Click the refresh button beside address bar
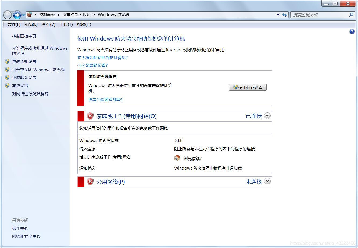358x248 pixels. pos(285,15)
